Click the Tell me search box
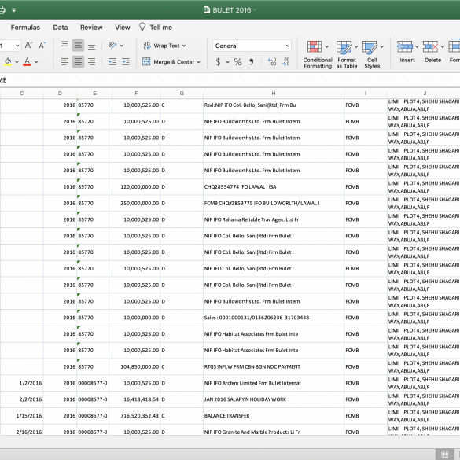This screenshot has height=460, width=460. pos(160,28)
